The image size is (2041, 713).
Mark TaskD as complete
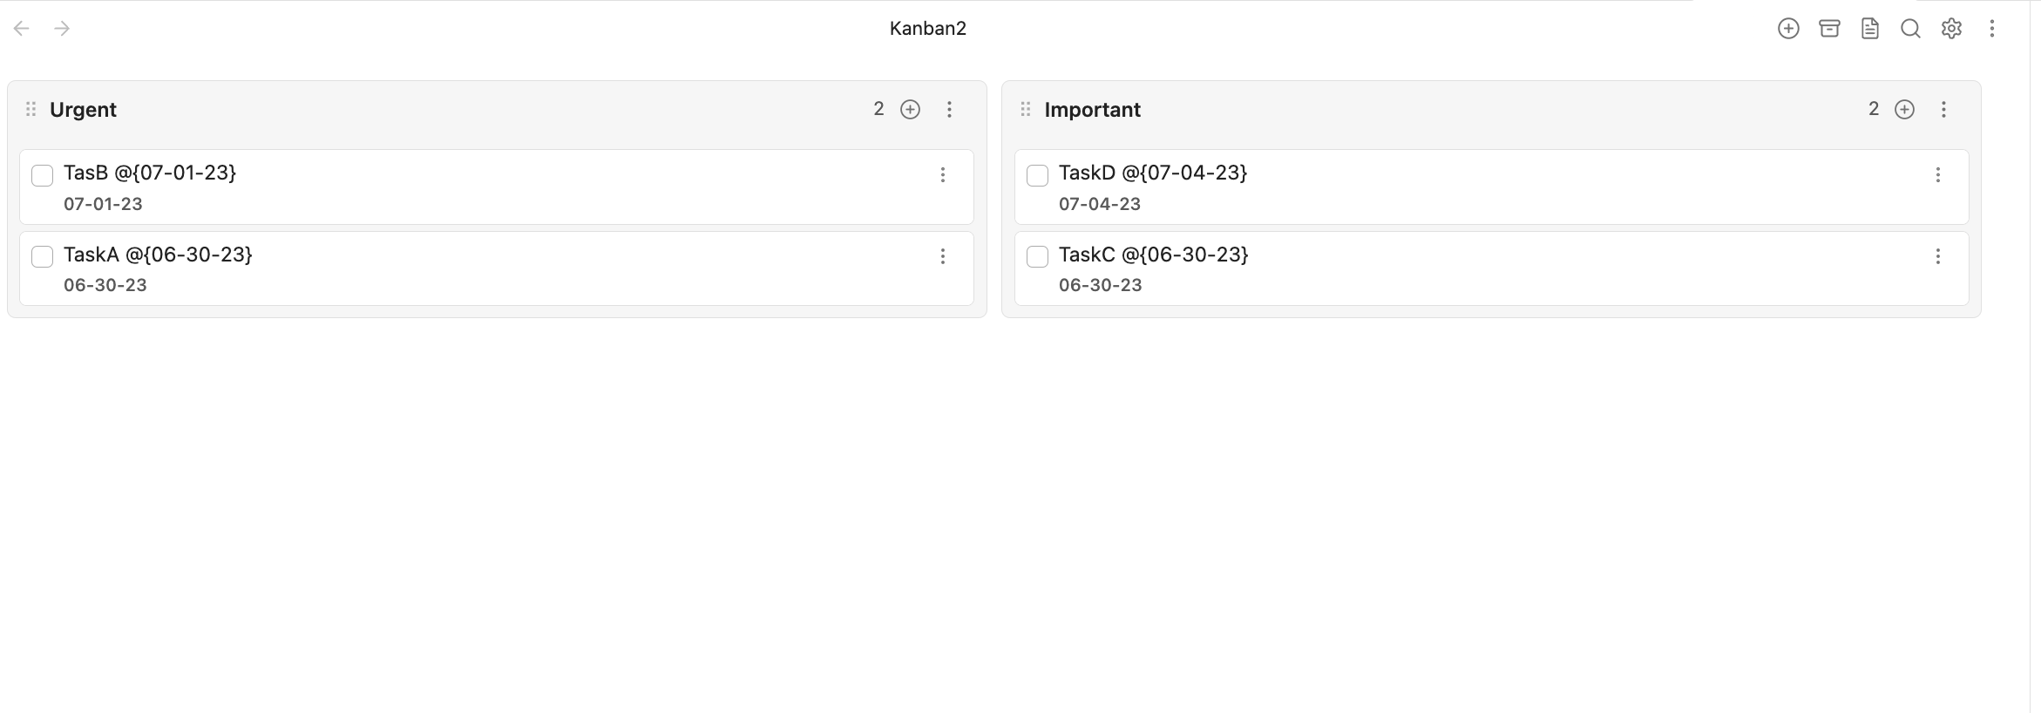tap(1037, 175)
